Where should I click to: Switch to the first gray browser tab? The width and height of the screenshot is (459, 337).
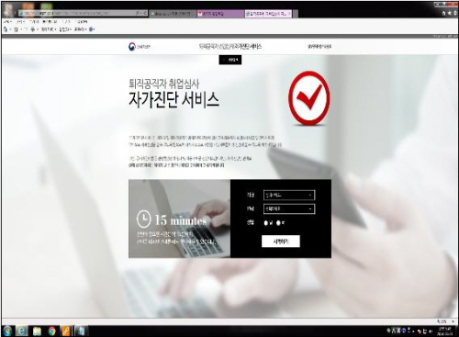click(x=173, y=14)
